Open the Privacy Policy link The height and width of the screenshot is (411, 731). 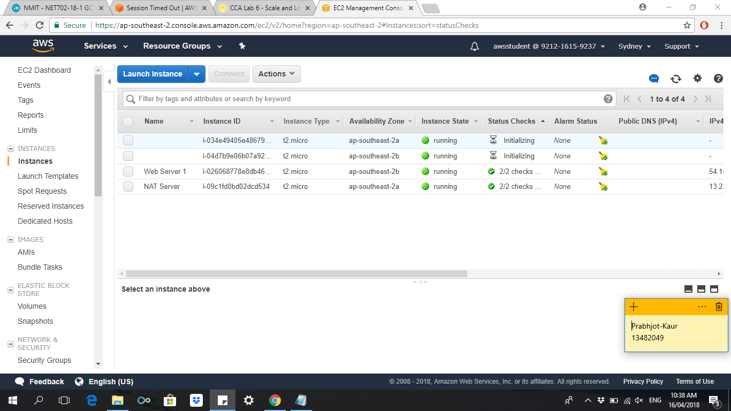(x=643, y=381)
